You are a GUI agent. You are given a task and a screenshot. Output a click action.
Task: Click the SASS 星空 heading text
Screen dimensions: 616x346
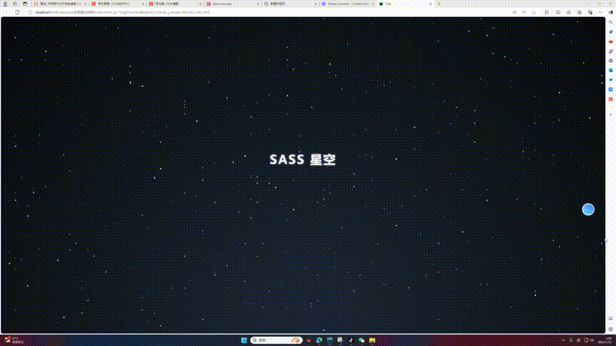pyautogui.click(x=303, y=160)
